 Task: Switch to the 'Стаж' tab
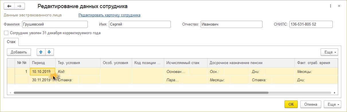(11, 42)
